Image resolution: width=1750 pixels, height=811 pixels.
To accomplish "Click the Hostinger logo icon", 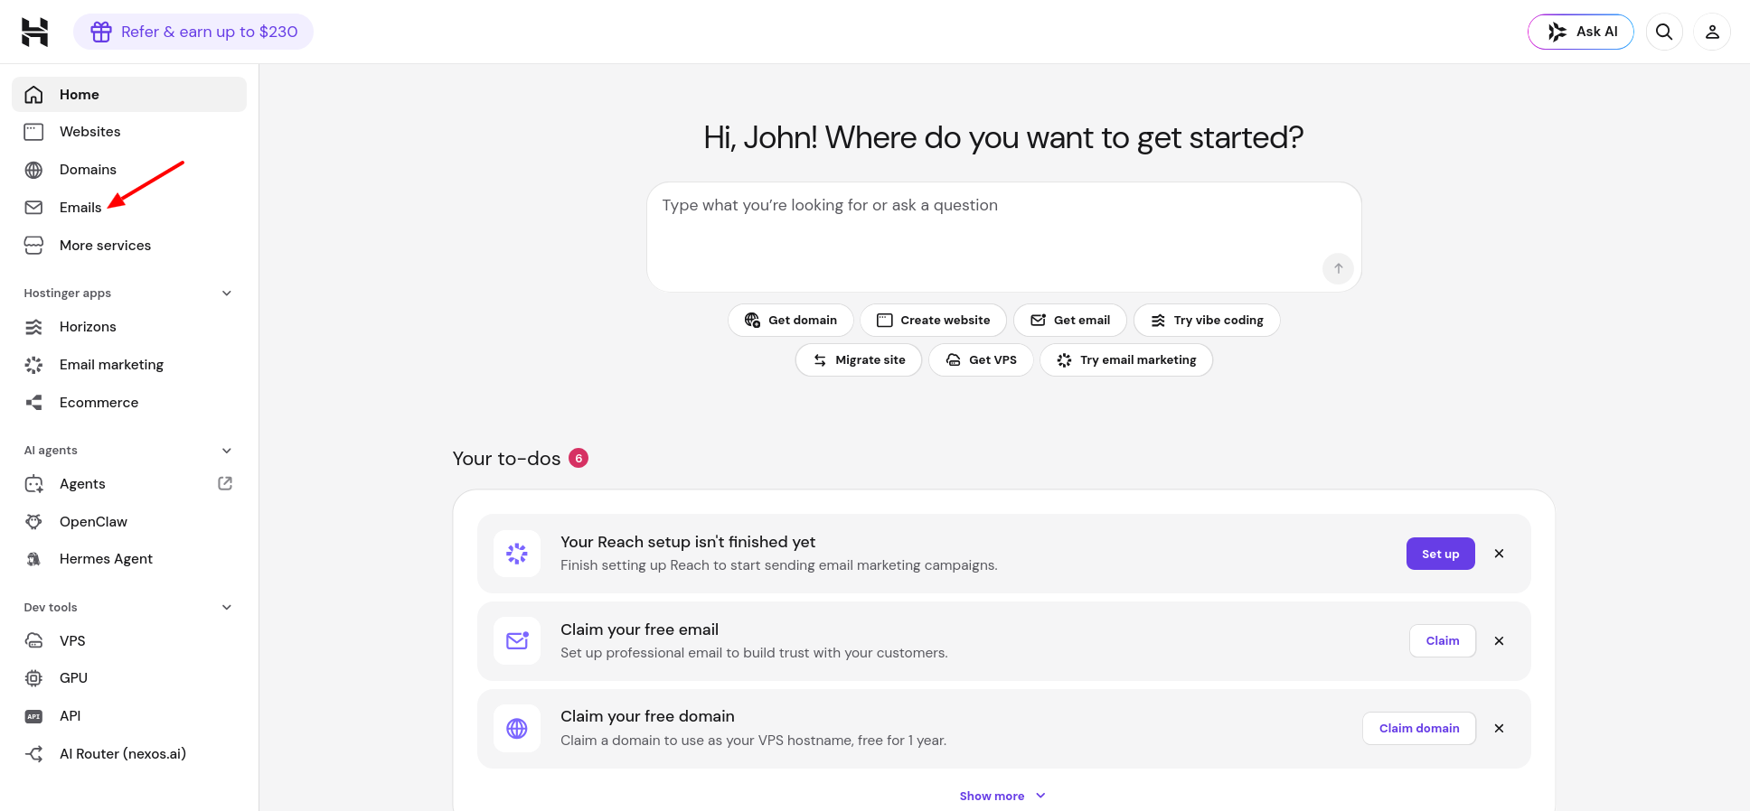I will 34,32.
